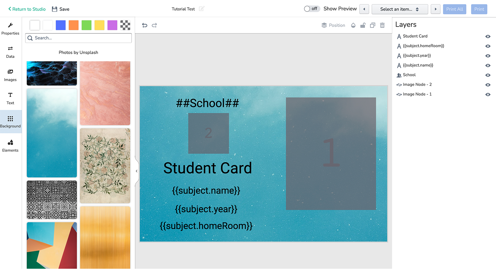Delete the selected element trash icon

click(x=382, y=25)
